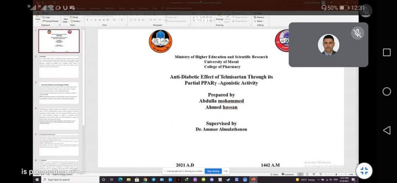The height and width of the screenshot is (183, 397).
Task: Click the Format Painter tool
Action: point(50,21)
